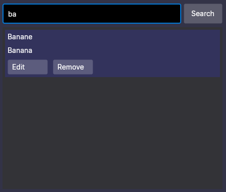Delete the selected entry using Remove
Screen dimensions: 226x192
pyautogui.click(x=73, y=67)
